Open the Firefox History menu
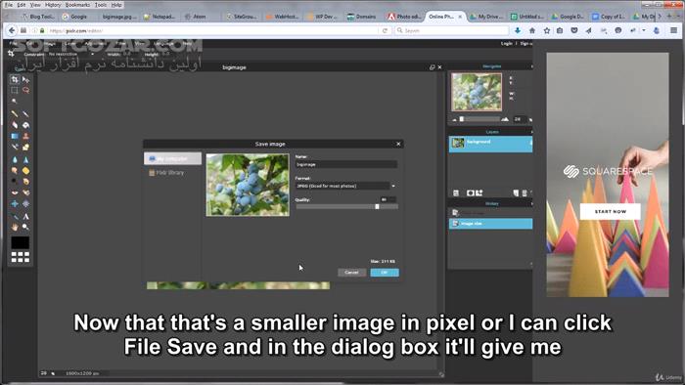685x385 pixels. [x=53, y=5]
